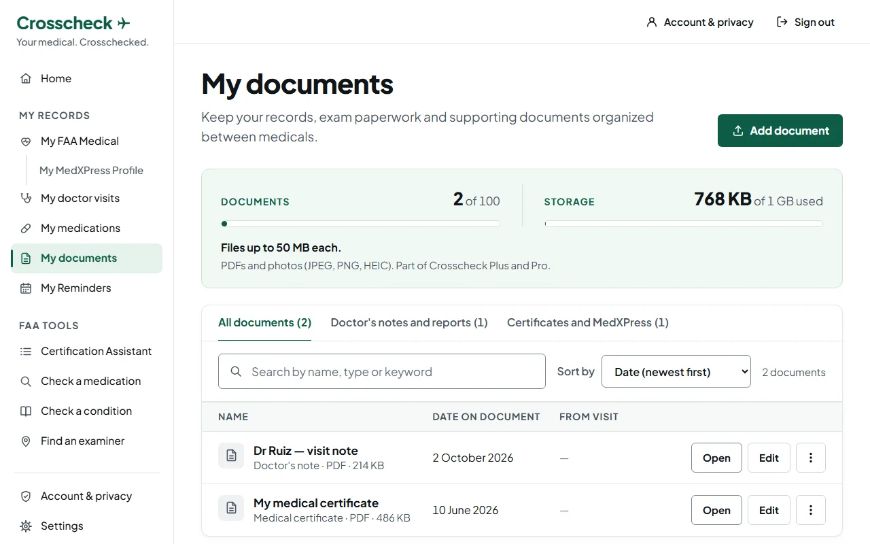Click the file icon in My medical certificate row
Image resolution: width=870 pixels, height=544 pixels.
[231, 508]
